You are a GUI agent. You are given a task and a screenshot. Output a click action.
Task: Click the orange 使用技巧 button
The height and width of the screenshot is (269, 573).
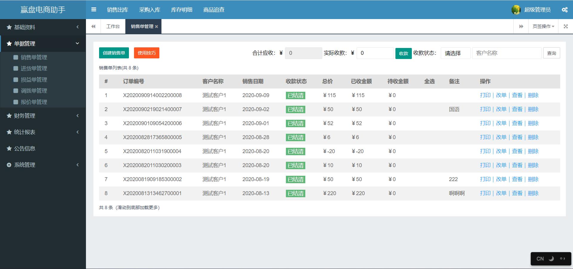click(147, 53)
